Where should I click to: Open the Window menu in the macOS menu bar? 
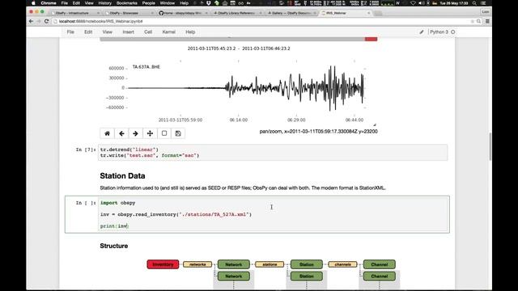pyautogui.click(x=168, y=3)
